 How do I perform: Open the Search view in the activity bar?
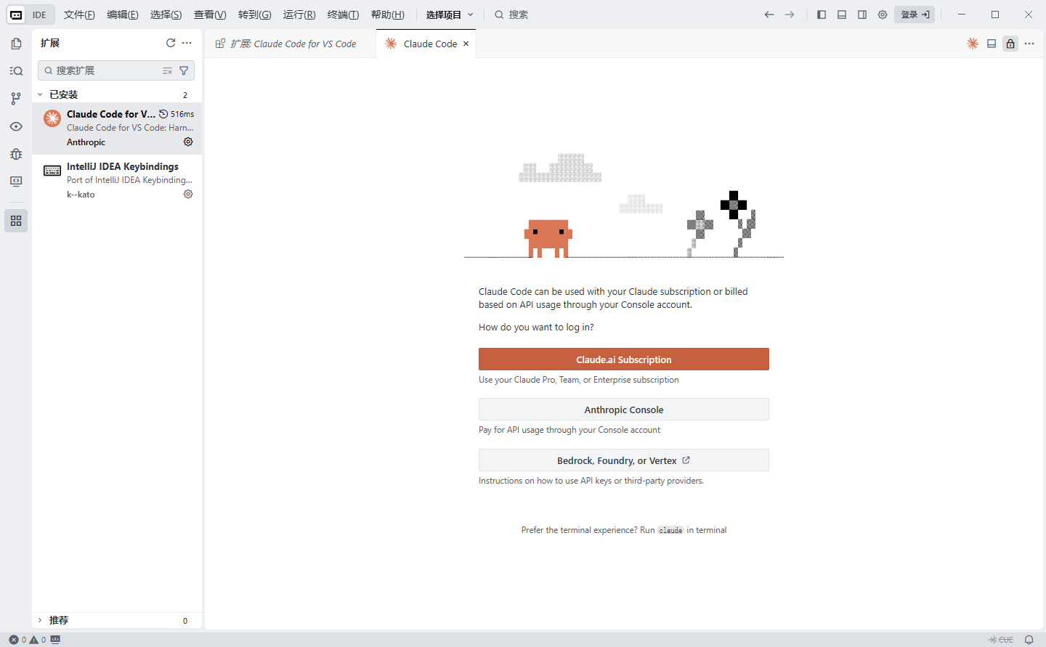click(16, 71)
